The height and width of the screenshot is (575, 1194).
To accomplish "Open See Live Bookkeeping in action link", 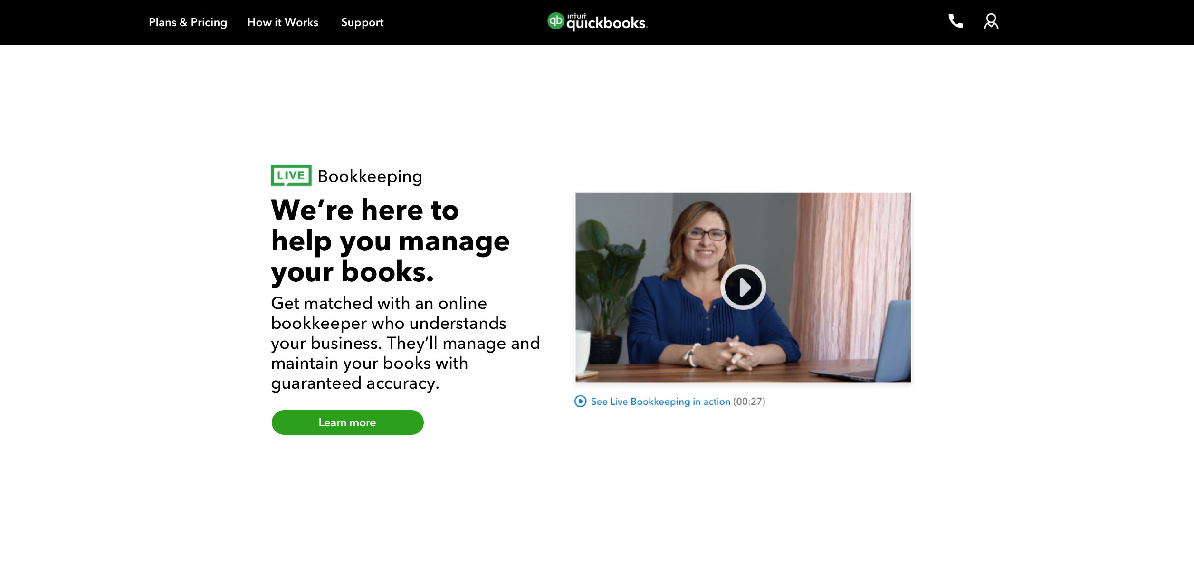I will 660,402.
